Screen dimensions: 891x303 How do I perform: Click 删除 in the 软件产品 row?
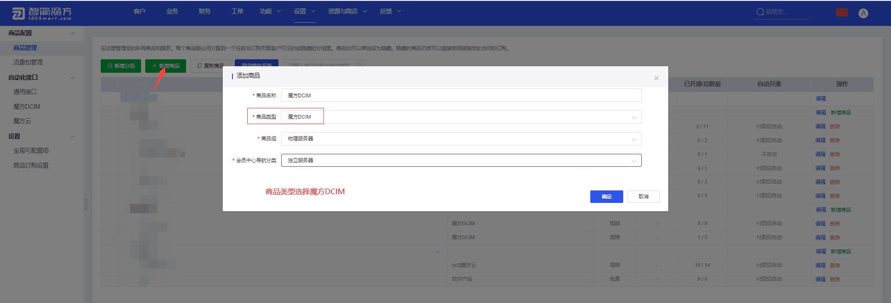[835, 279]
